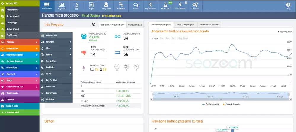
Task: Open the Keyword chart icon in toolbar
Action: (62, 6)
